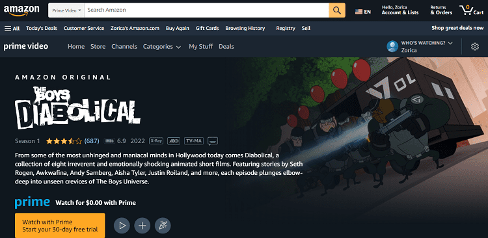Viewport: 488px width, 238px height.
Task: Click Shop great deals now
Action: [x=457, y=28]
